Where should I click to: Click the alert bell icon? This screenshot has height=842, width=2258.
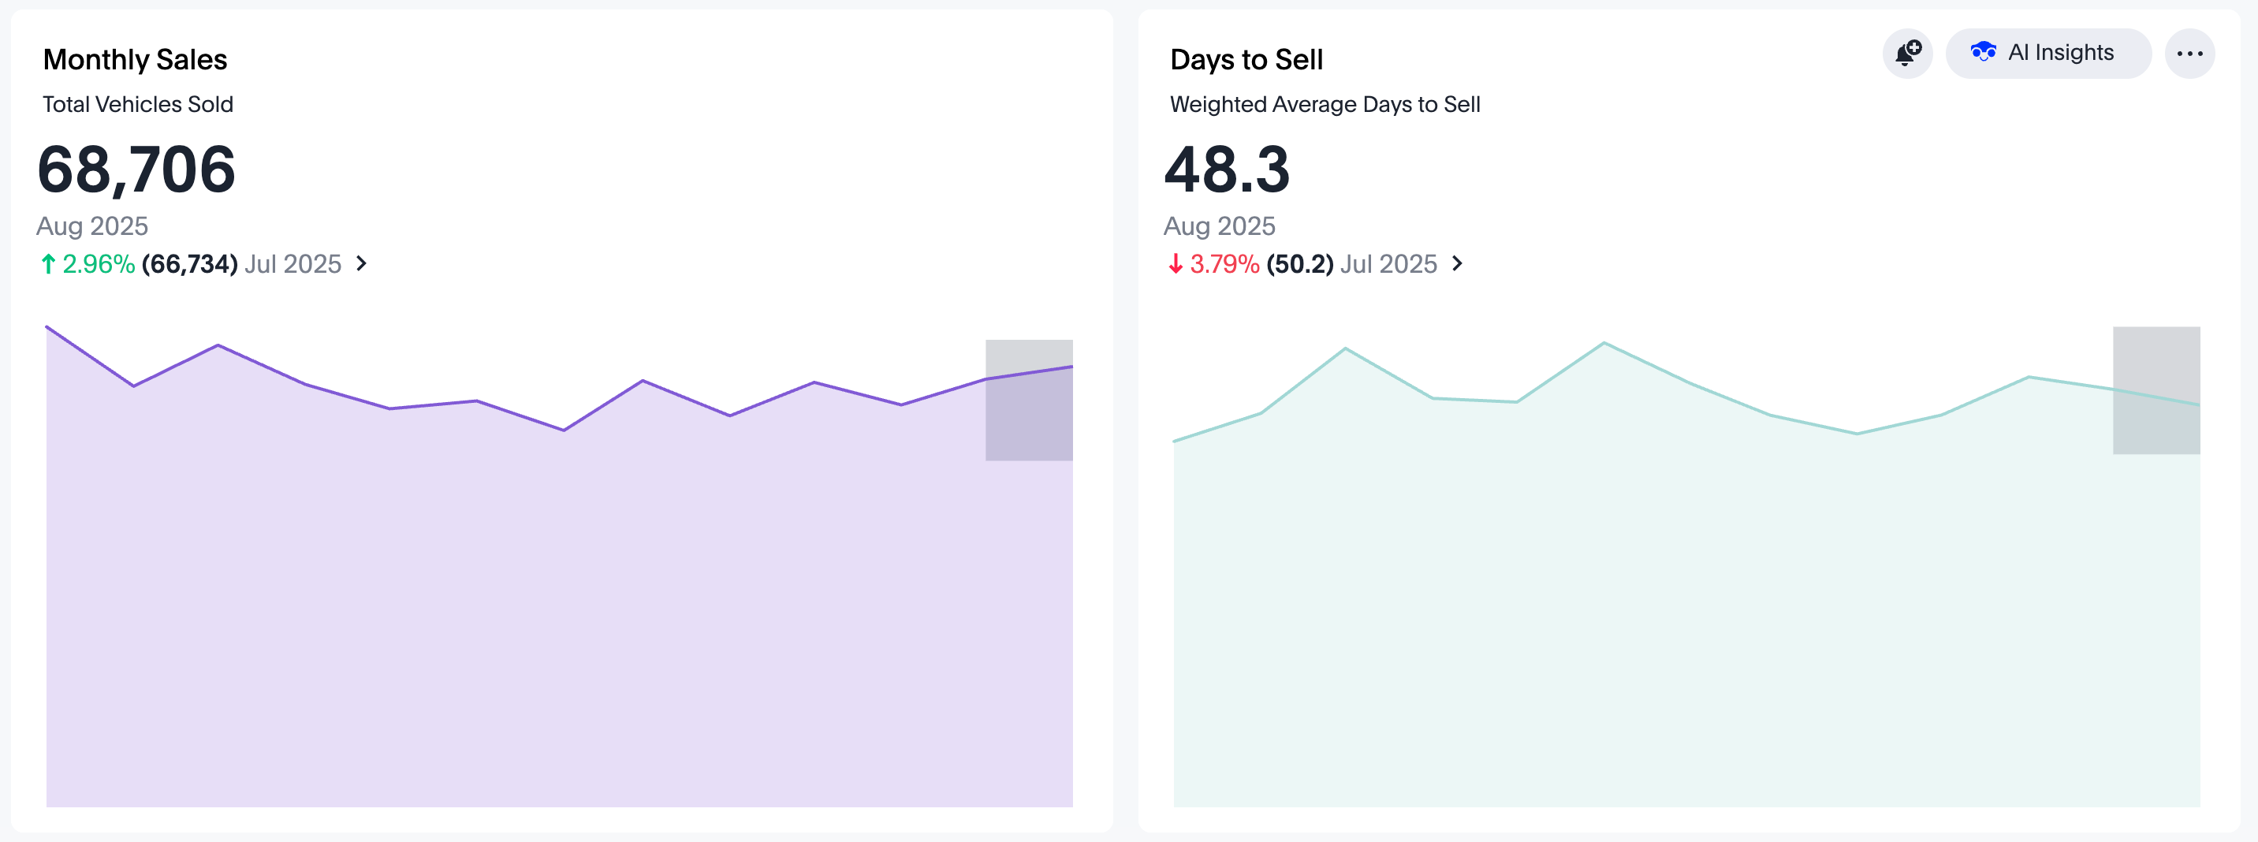point(1907,54)
